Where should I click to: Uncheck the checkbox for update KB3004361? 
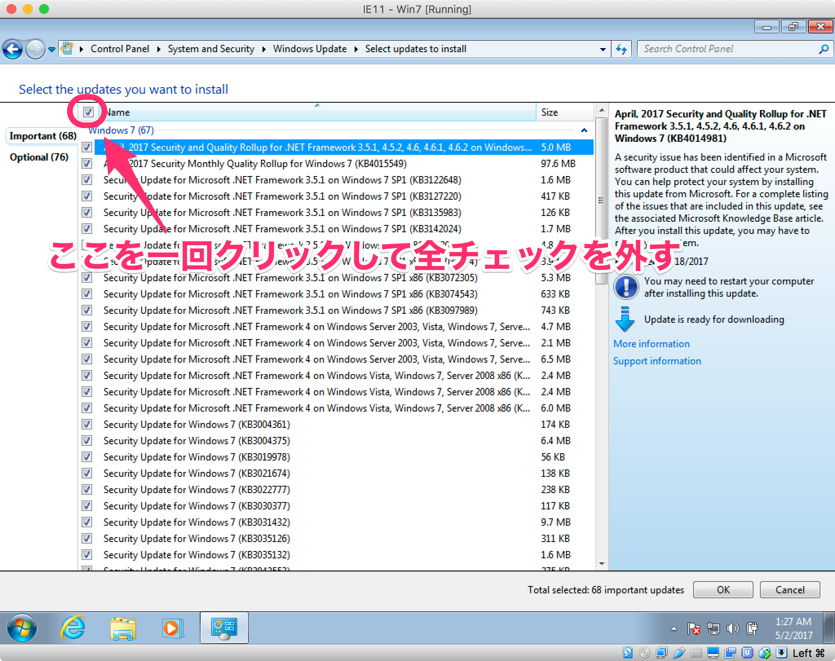pos(87,424)
